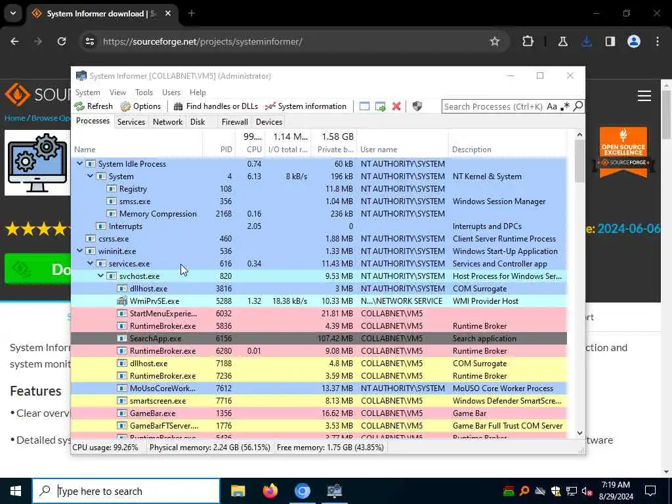Click the WmiPrvSE.exe process icon

click(122, 301)
